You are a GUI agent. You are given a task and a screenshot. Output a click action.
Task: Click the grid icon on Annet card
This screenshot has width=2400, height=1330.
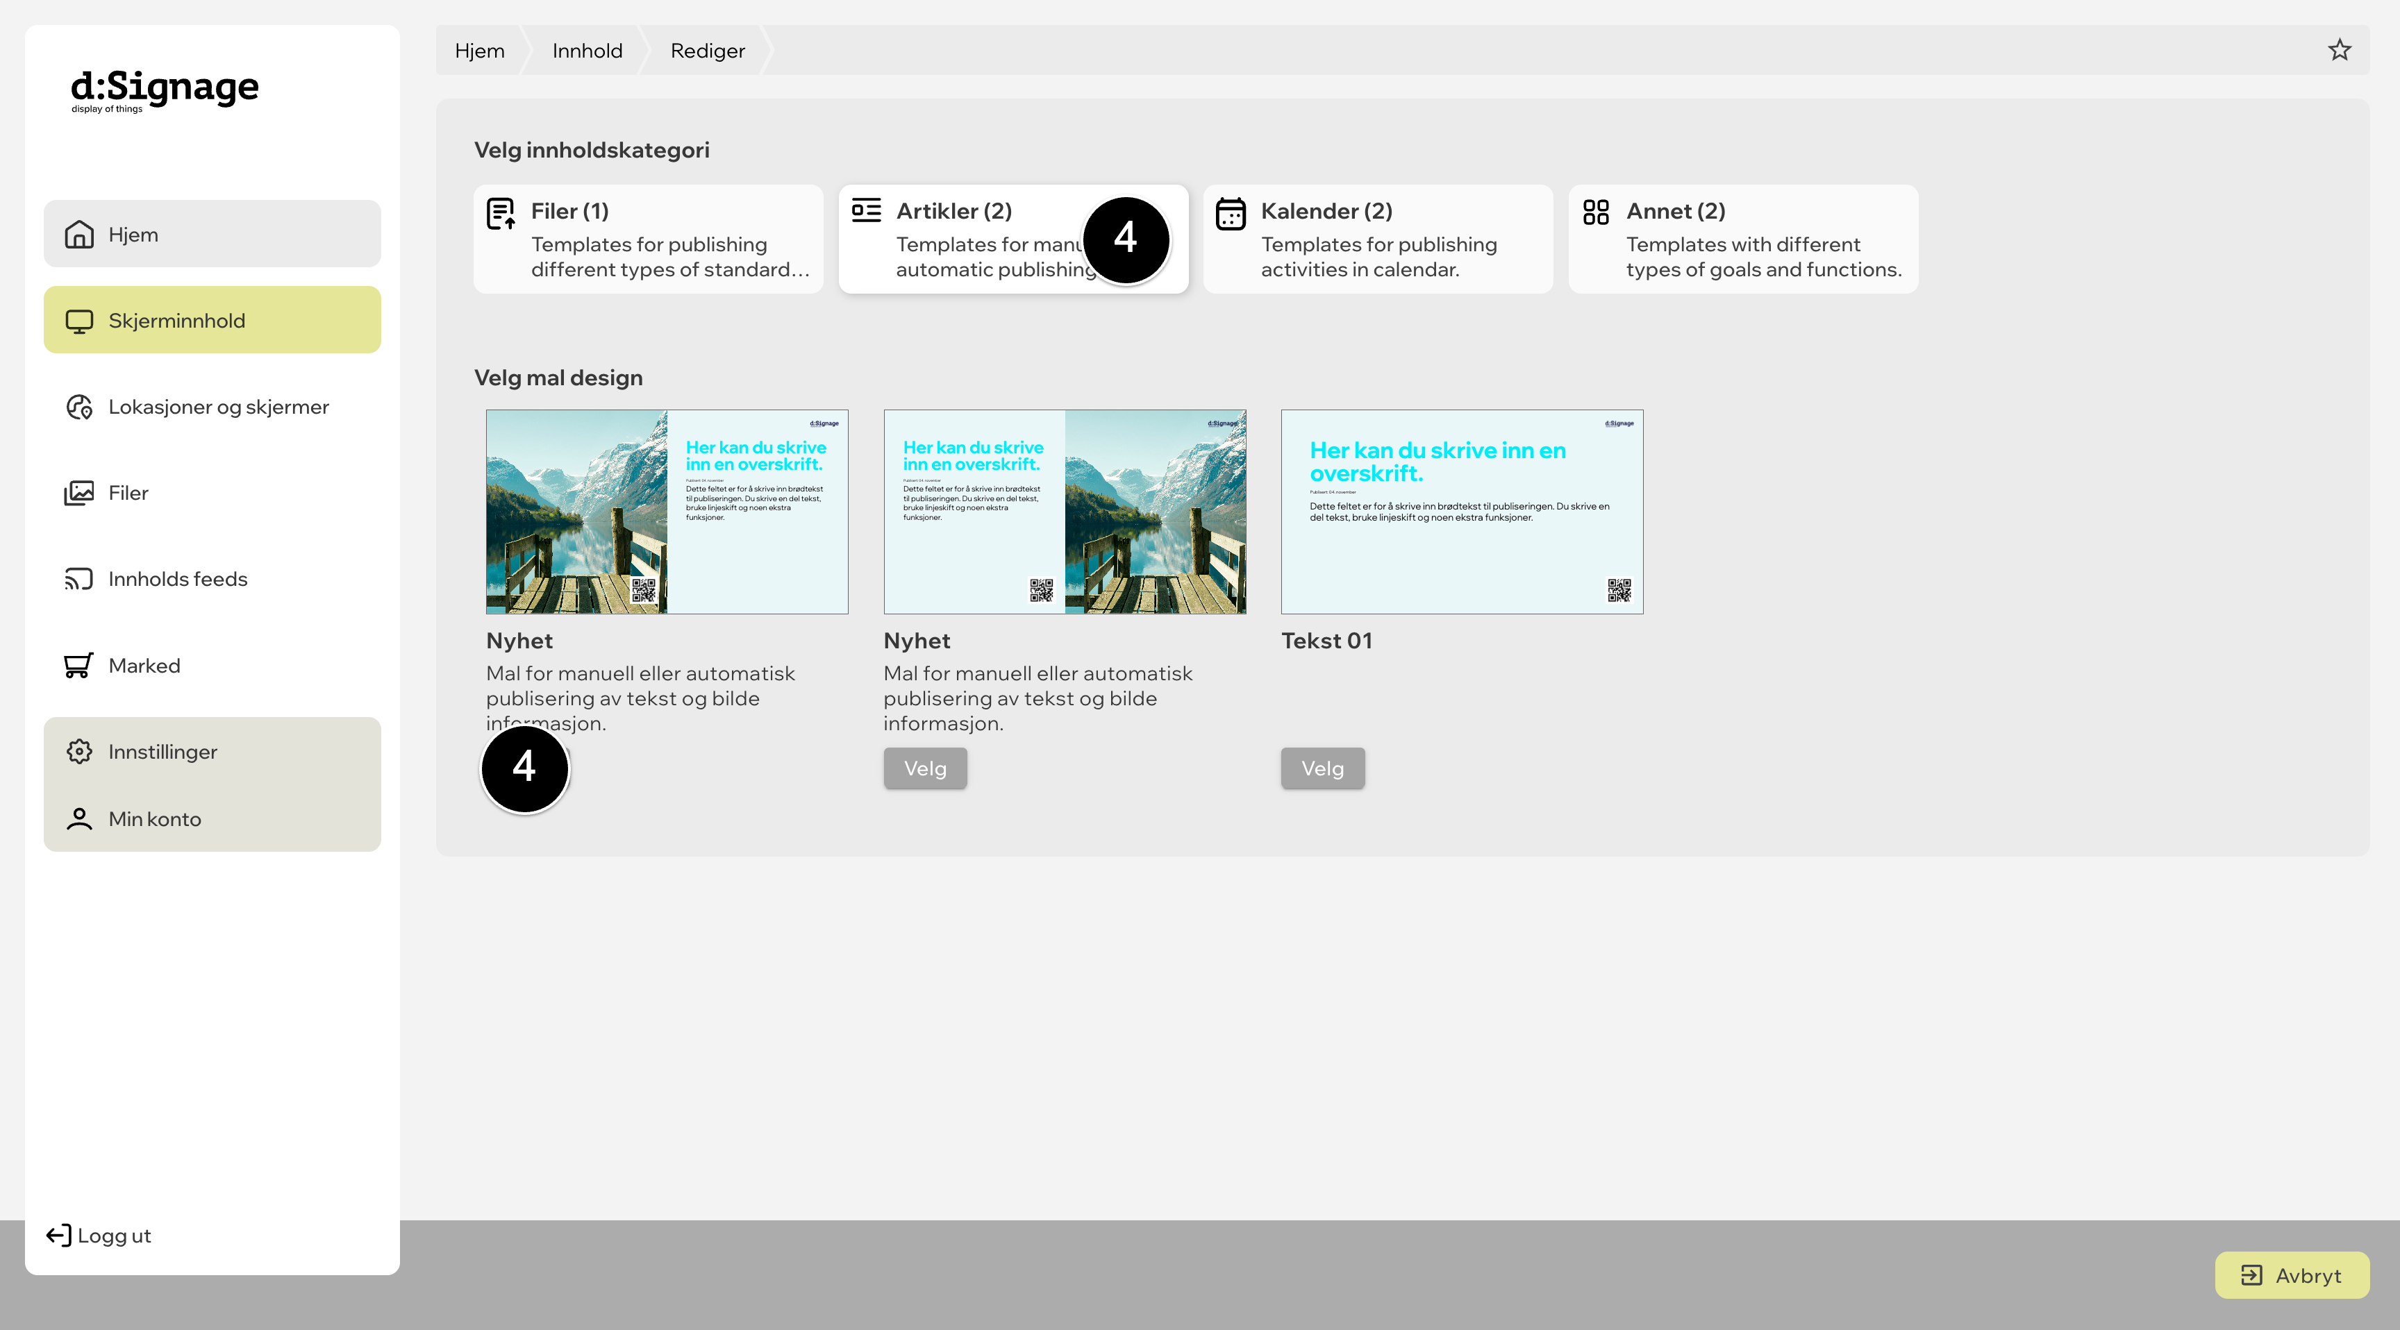1596,212
